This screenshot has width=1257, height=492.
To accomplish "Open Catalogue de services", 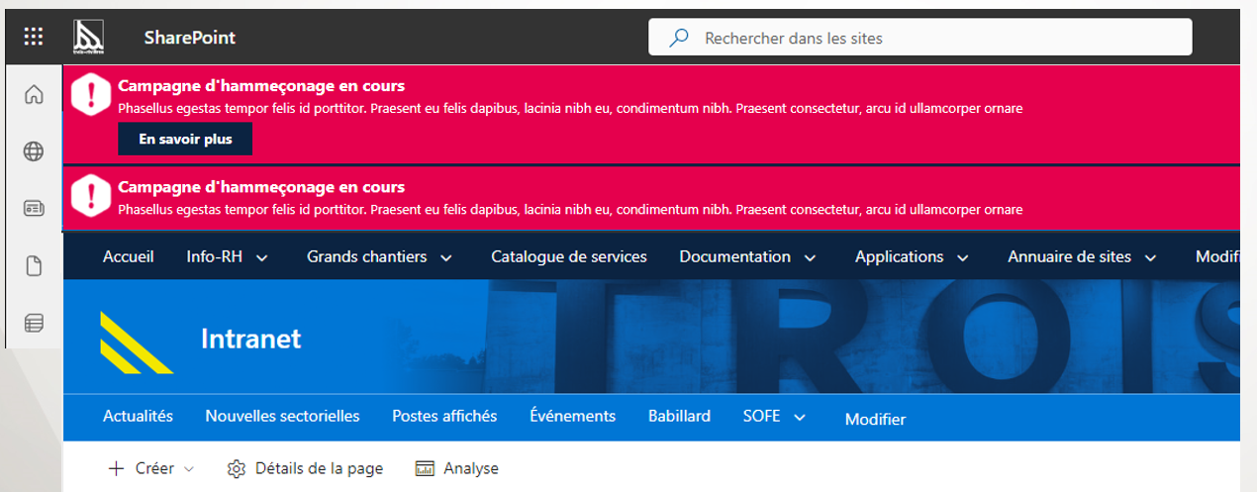I will (x=569, y=256).
